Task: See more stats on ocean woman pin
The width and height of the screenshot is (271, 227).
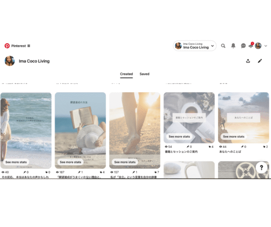Action: (16, 162)
